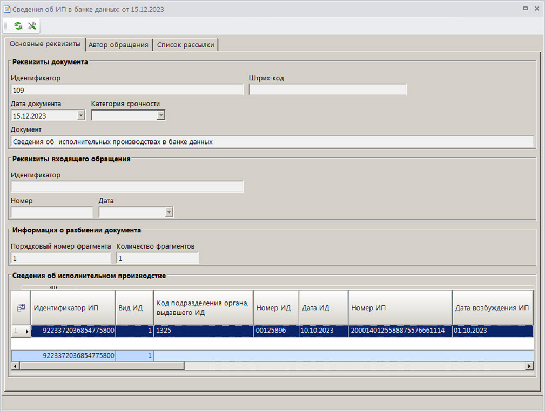Open the settings tools icon in toolbar

[x=32, y=26]
